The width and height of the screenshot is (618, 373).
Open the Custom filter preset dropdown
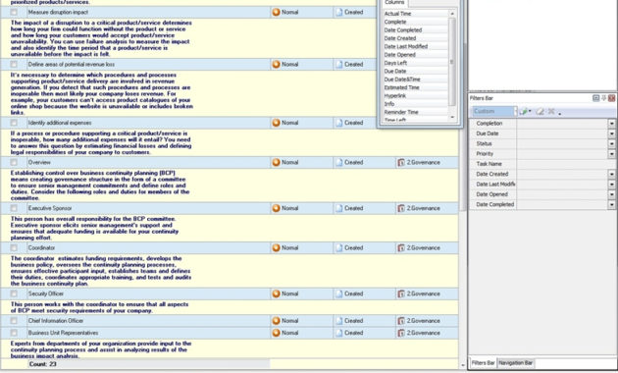coord(515,112)
